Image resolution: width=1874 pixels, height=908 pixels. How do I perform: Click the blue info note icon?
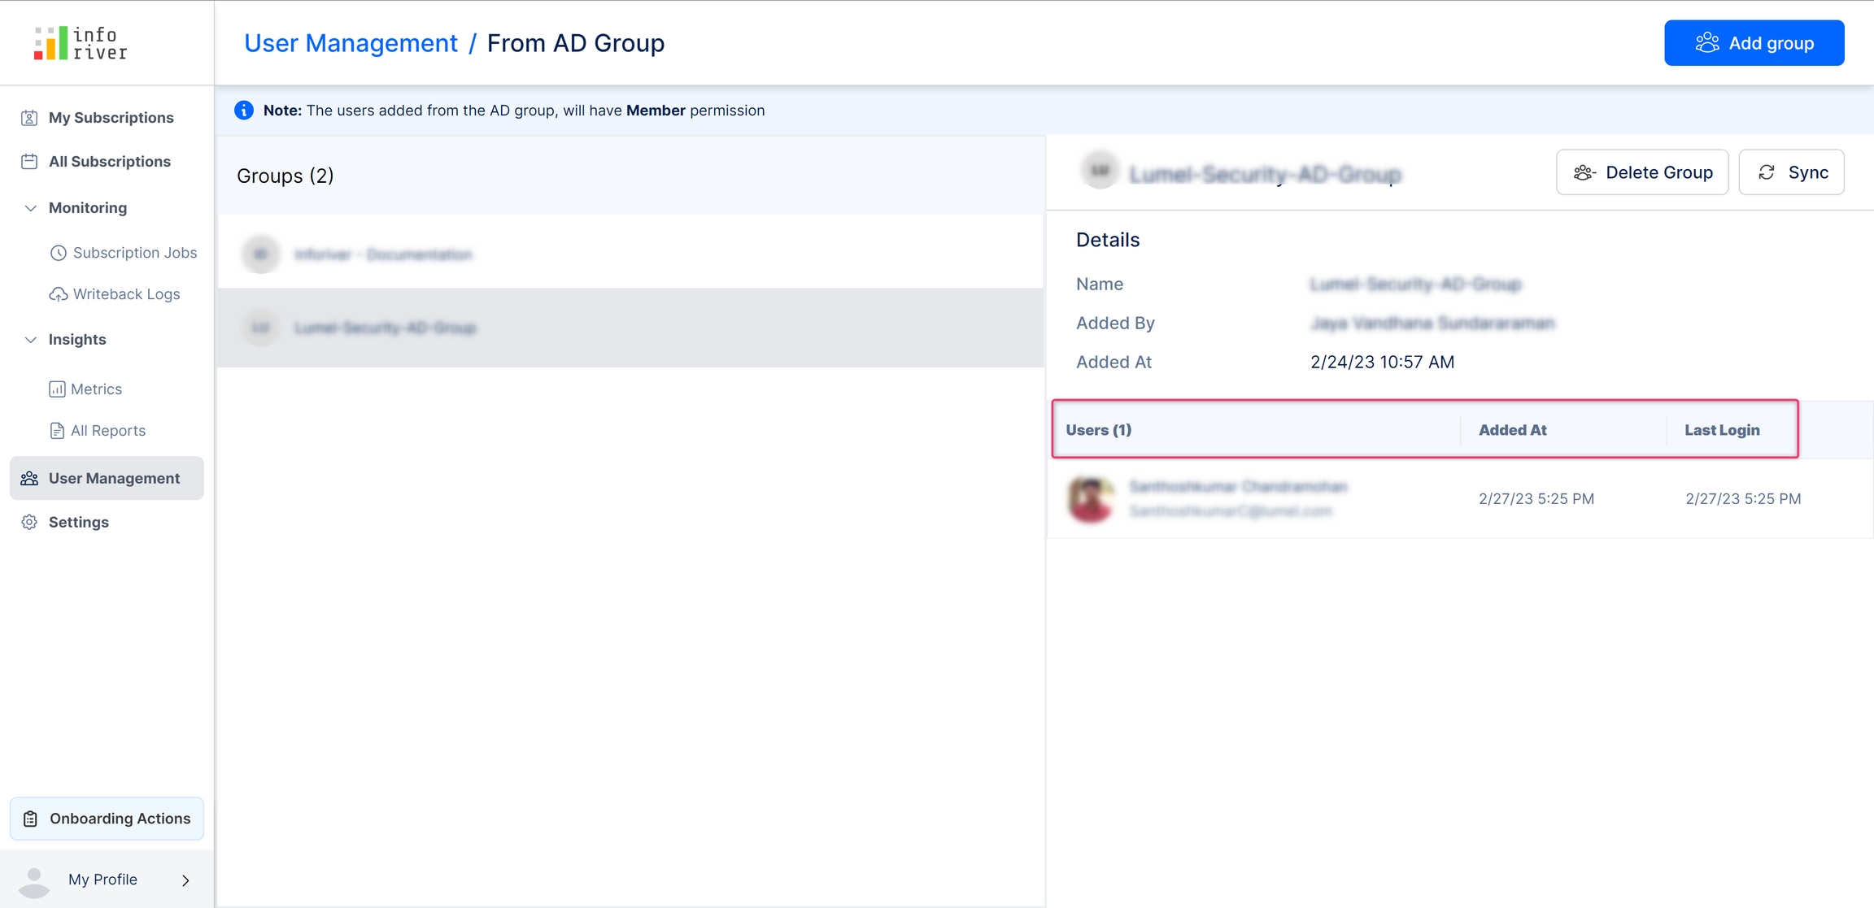[244, 111]
